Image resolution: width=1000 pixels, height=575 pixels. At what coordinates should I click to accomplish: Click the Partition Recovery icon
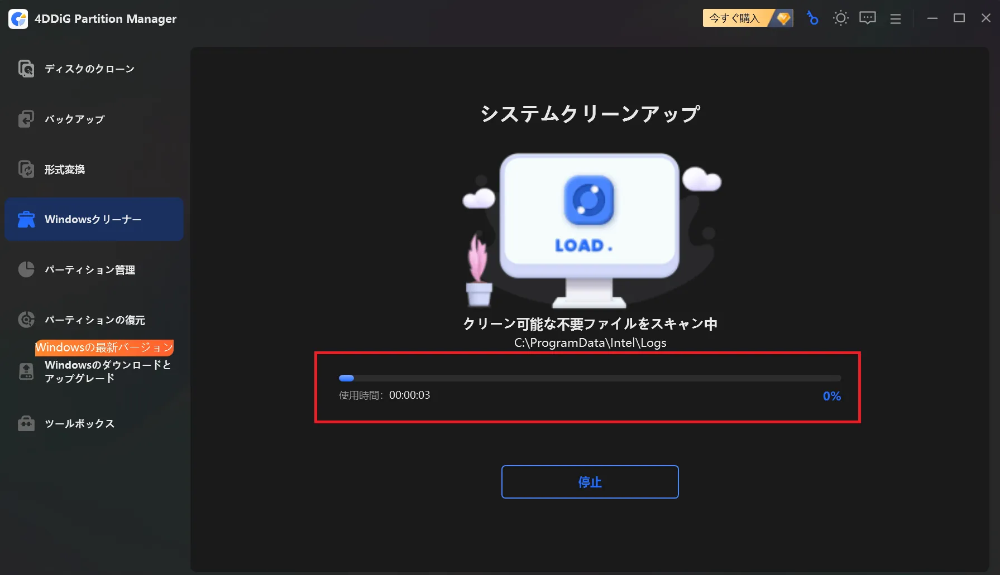point(26,320)
